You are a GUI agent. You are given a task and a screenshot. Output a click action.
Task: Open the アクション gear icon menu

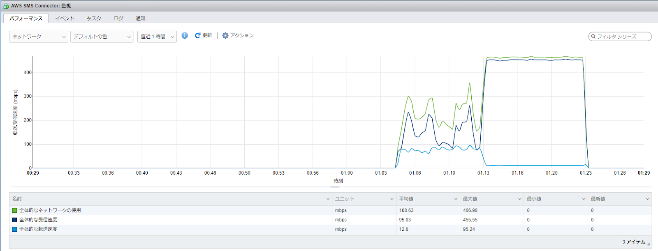225,36
